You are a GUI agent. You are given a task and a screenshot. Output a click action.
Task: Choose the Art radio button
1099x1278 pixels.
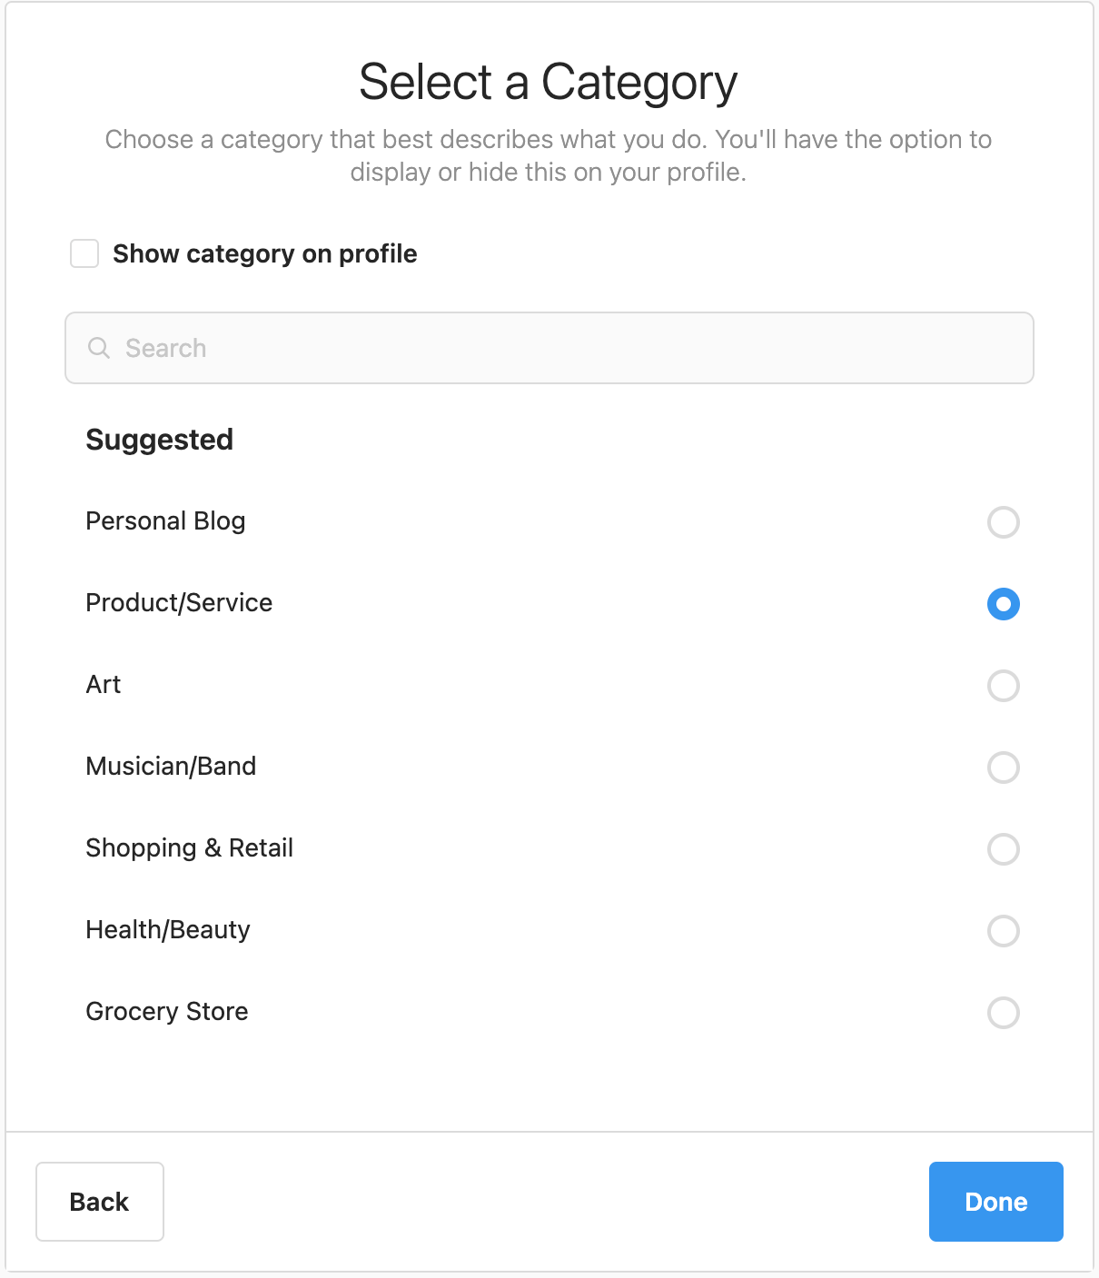(x=1004, y=686)
